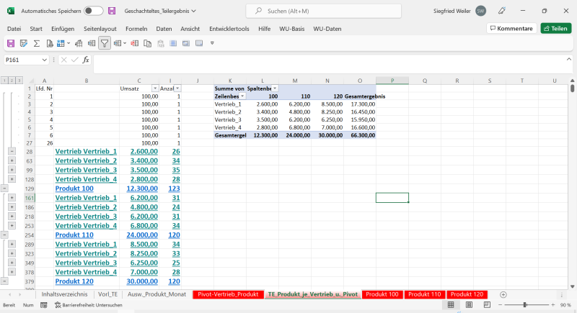Switch to Inhaltsverzeichnis sheet tab

point(64,294)
